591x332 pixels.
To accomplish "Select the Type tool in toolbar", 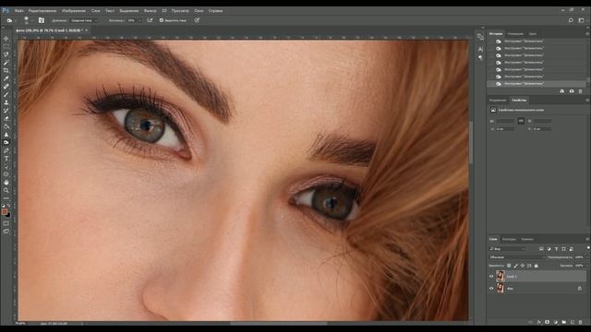I will pos(6,159).
